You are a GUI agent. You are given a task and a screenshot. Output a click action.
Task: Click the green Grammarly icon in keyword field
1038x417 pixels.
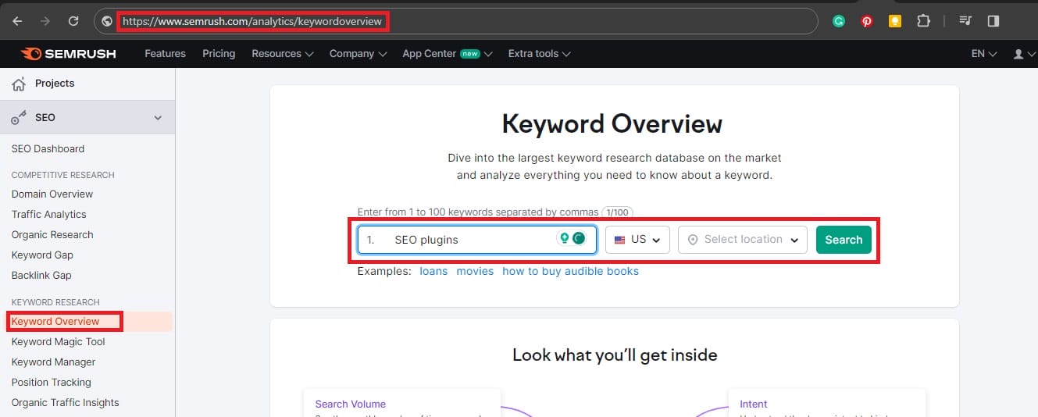pyautogui.click(x=579, y=239)
